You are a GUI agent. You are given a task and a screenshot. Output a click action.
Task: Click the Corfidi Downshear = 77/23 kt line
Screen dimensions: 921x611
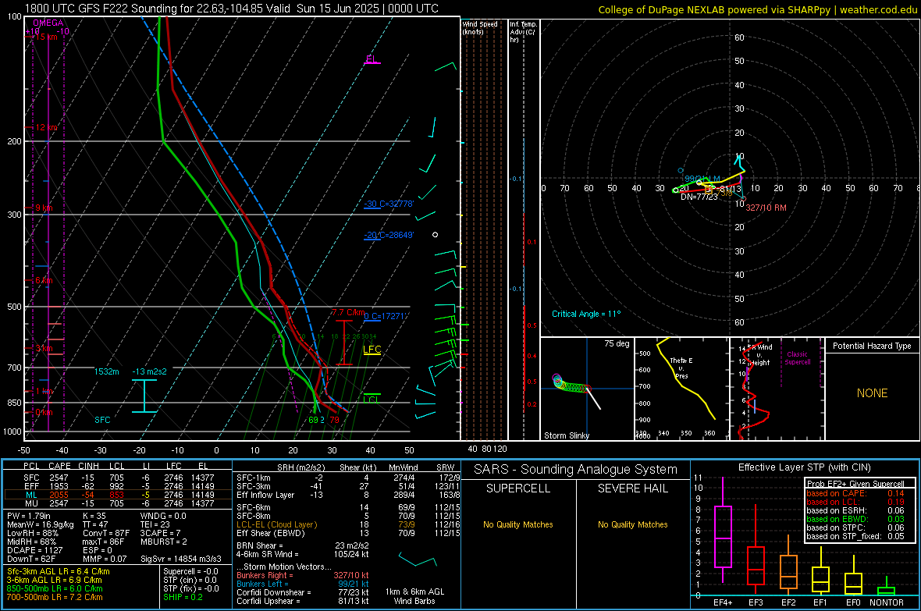(x=302, y=592)
